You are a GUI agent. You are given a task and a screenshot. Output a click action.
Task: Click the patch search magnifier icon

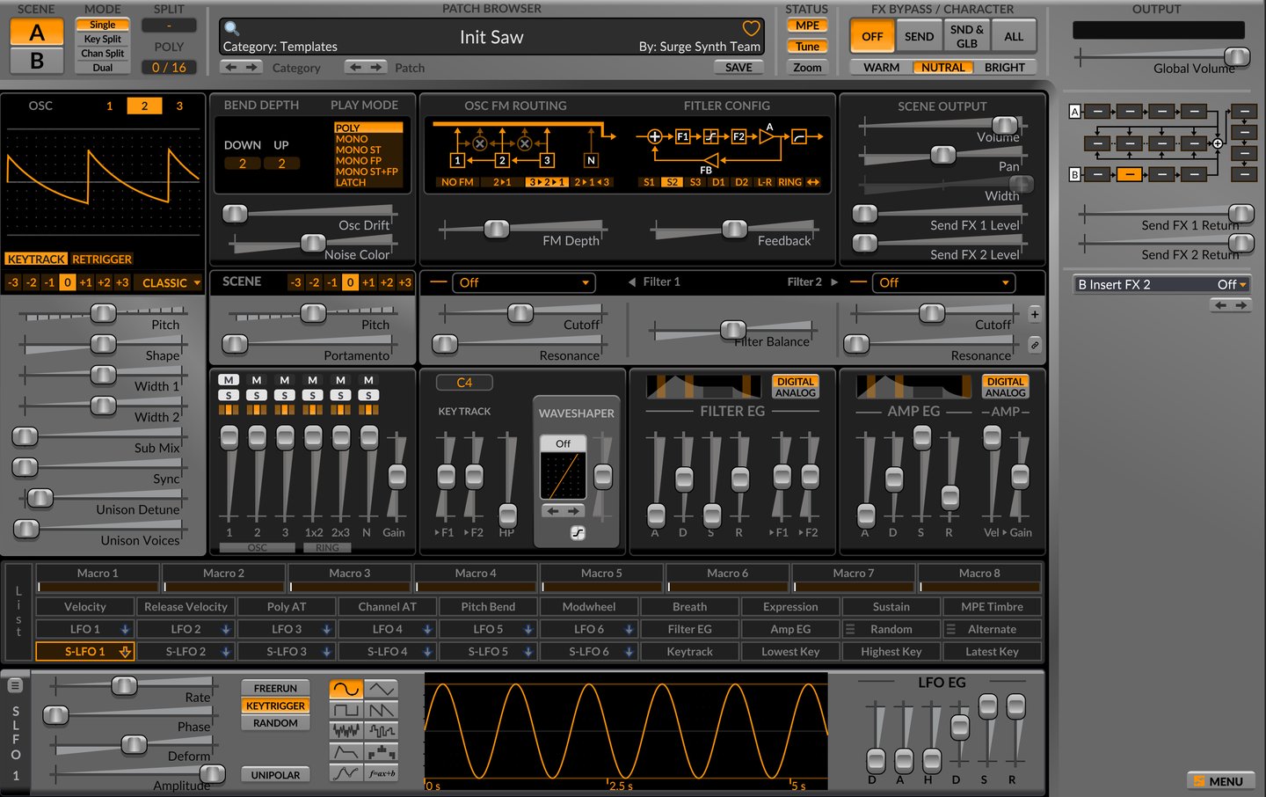pos(232,29)
